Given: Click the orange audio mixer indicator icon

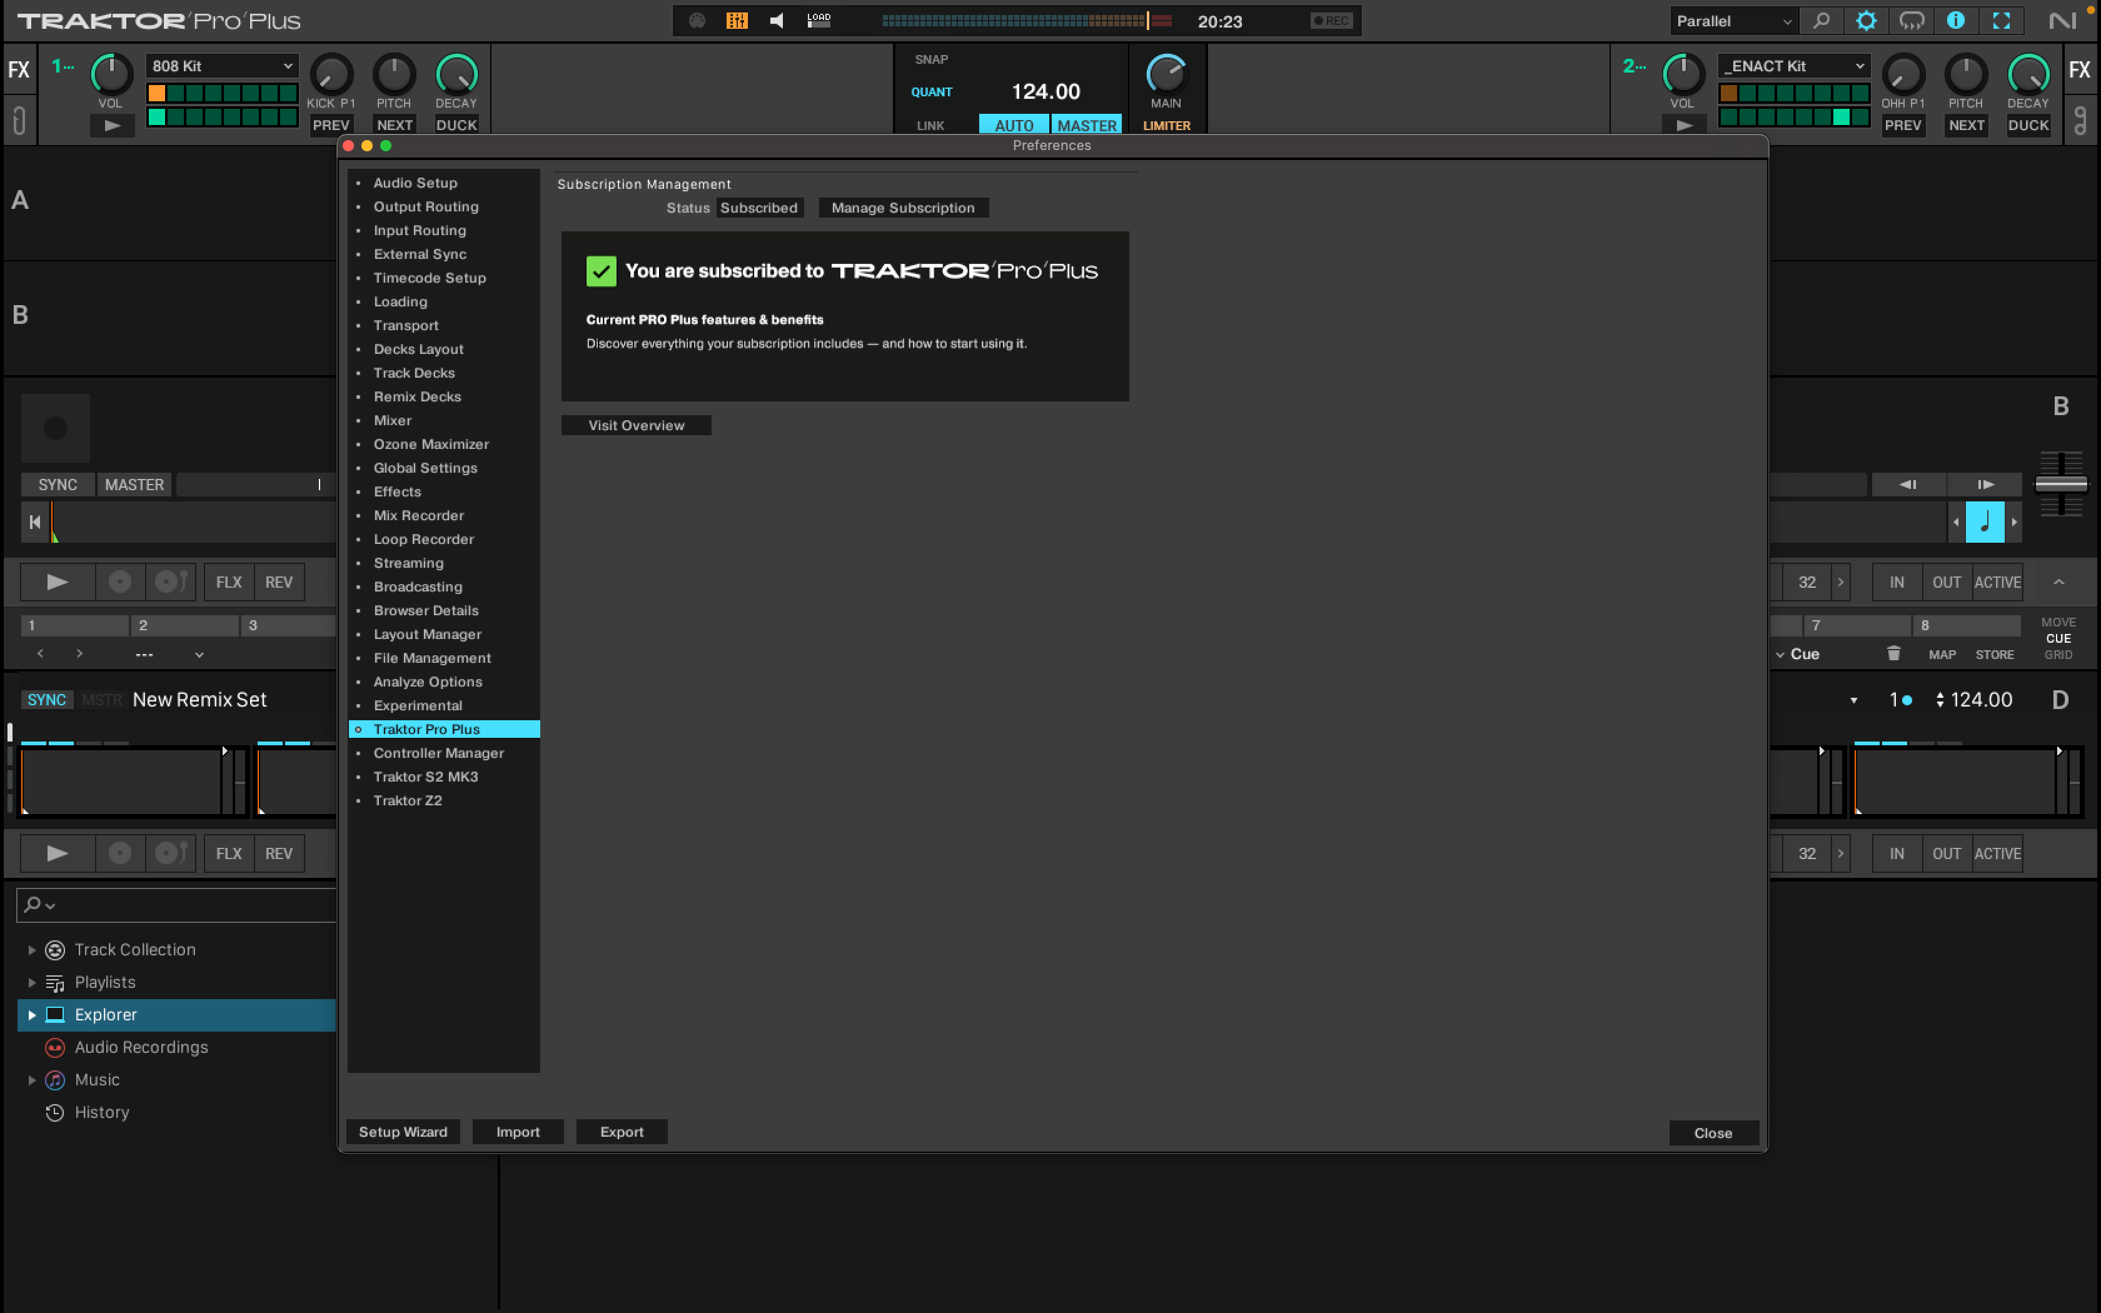Looking at the screenshot, I should point(736,21).
